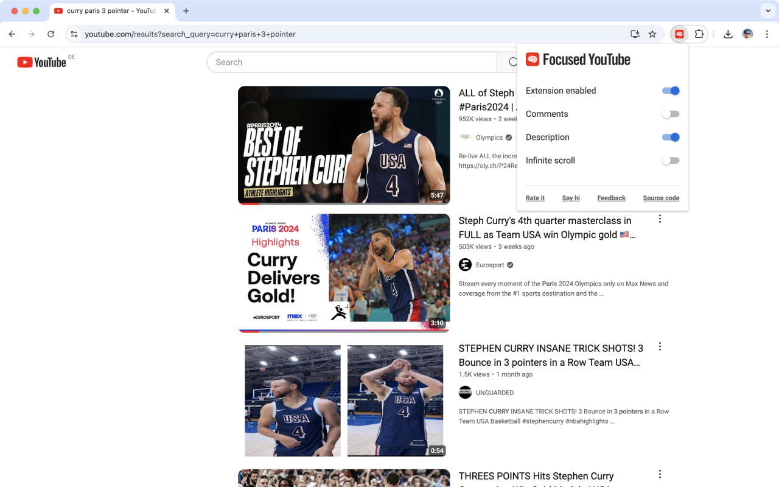Click 'Extension enabled' label
This screenshot has width=779, height=487.
pos(561,91)
